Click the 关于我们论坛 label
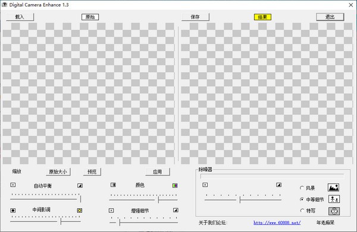Image resolution: width=357 pixels, height=232 pixels. click(213, 222)
